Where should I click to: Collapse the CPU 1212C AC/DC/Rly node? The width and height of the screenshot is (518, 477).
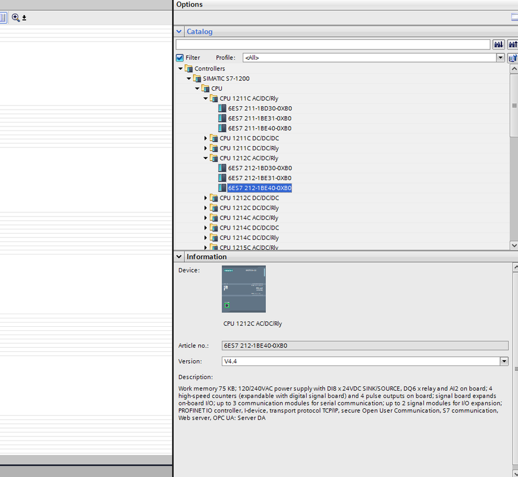coord(206,158)
